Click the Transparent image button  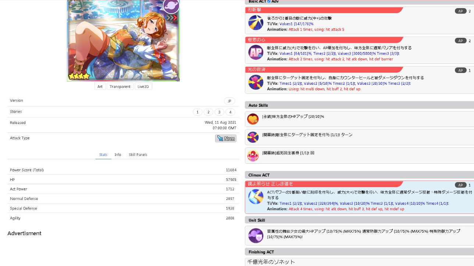coord(120,87)
